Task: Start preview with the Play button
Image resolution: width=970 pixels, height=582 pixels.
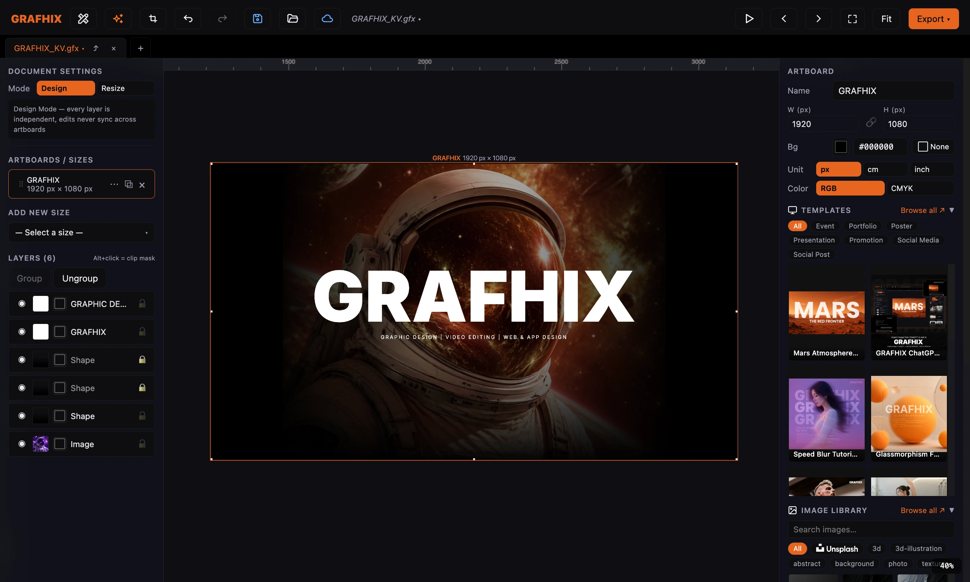Action: pos(749,19)
